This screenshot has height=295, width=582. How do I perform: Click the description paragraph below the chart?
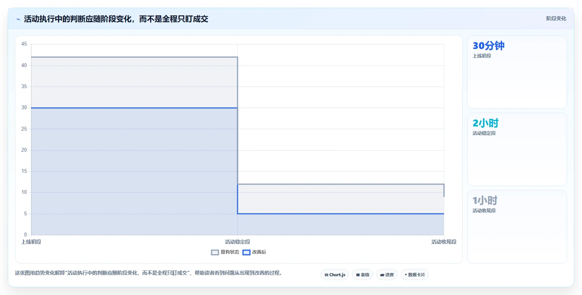149,273
